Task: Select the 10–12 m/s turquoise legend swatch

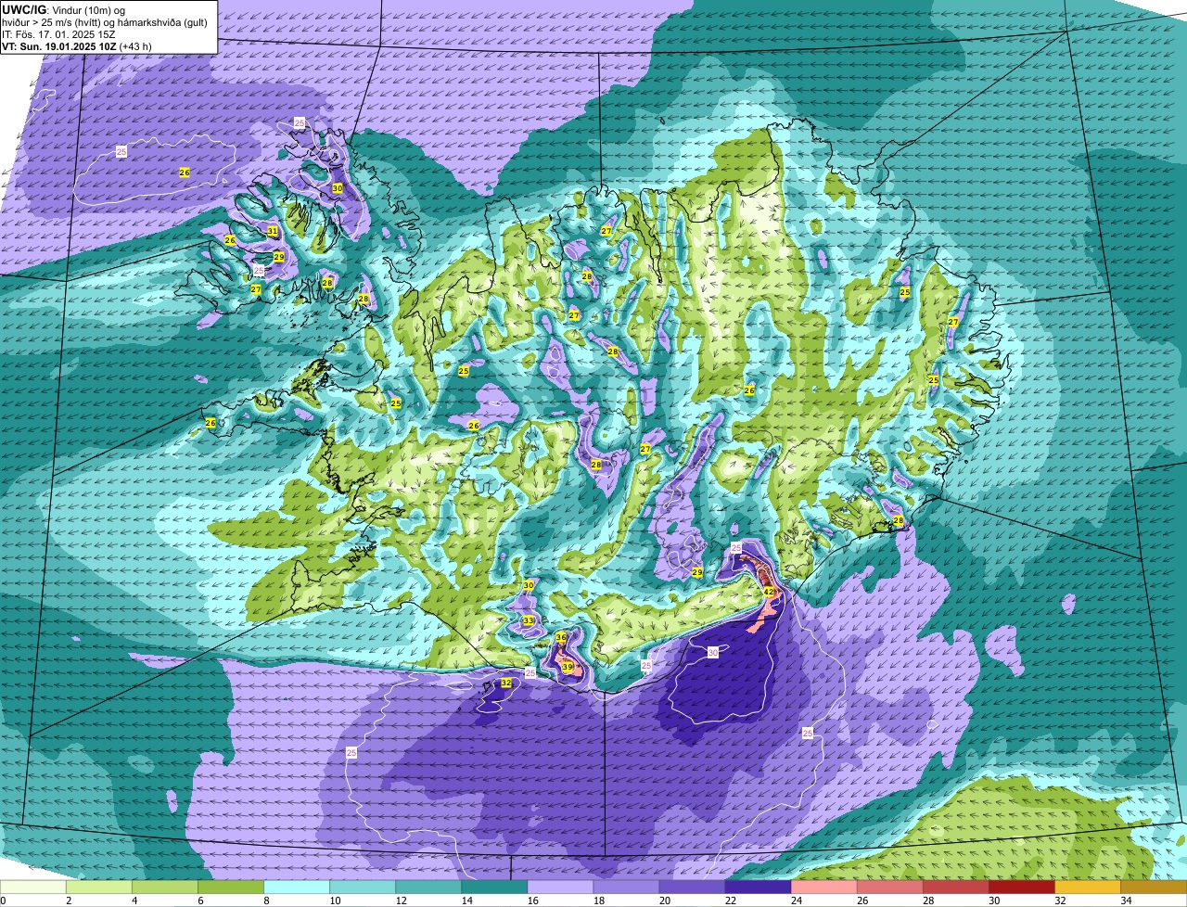Action: pyautogui.click(x=363, y=887)
